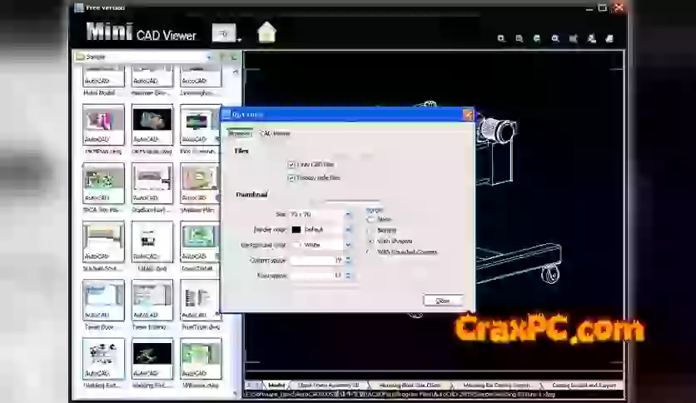The height and width of the screenshot is (403, 696).
Task: Select the None radio option
Action: click(x=371, y=219)
